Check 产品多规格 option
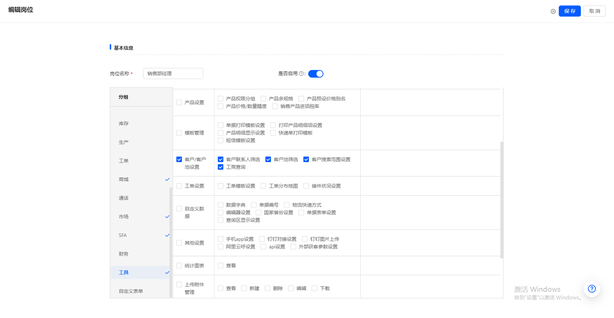This screenshot has height=318, width=614. click(x=263, y=98)
